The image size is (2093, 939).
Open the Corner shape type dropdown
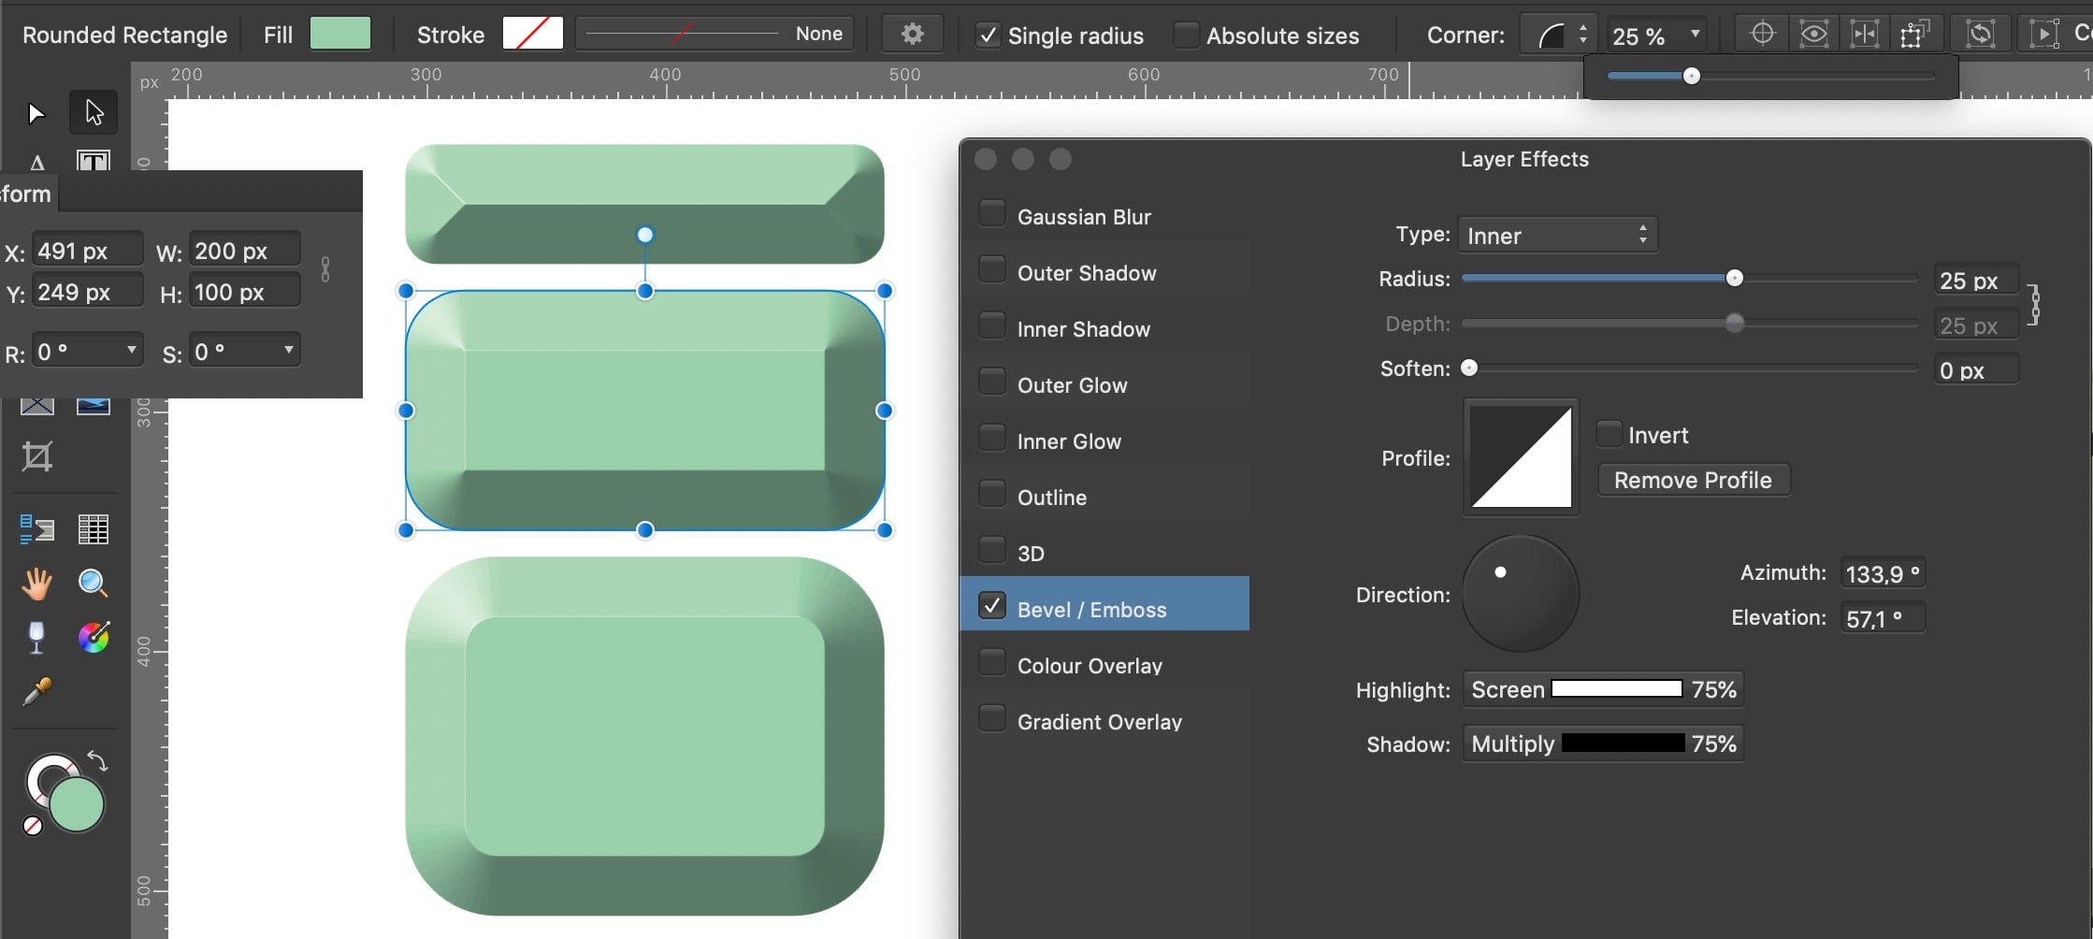1557,36
